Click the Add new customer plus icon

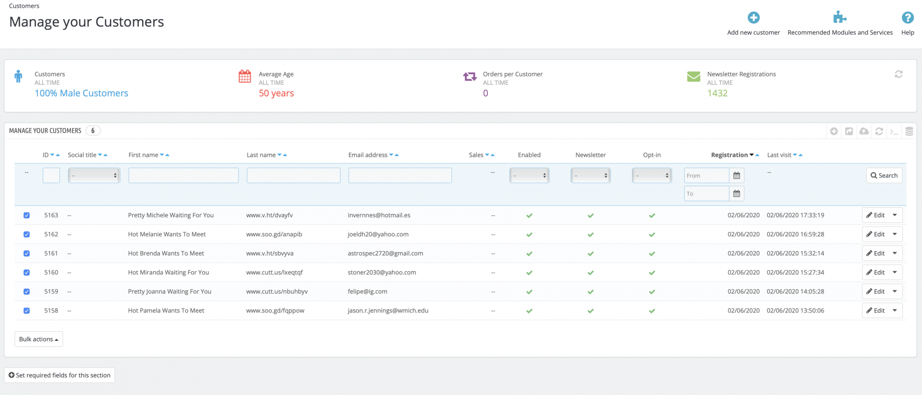(x=753, y=18)
